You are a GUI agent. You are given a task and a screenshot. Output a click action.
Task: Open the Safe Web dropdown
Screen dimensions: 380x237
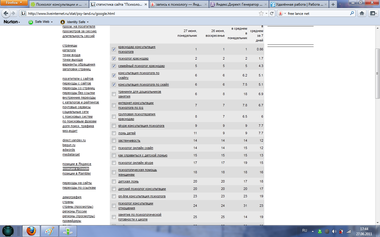(x=51, y=22)
